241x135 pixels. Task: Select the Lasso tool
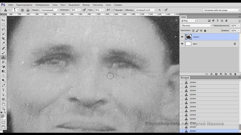pyautogui.click(x=3, y=29)
